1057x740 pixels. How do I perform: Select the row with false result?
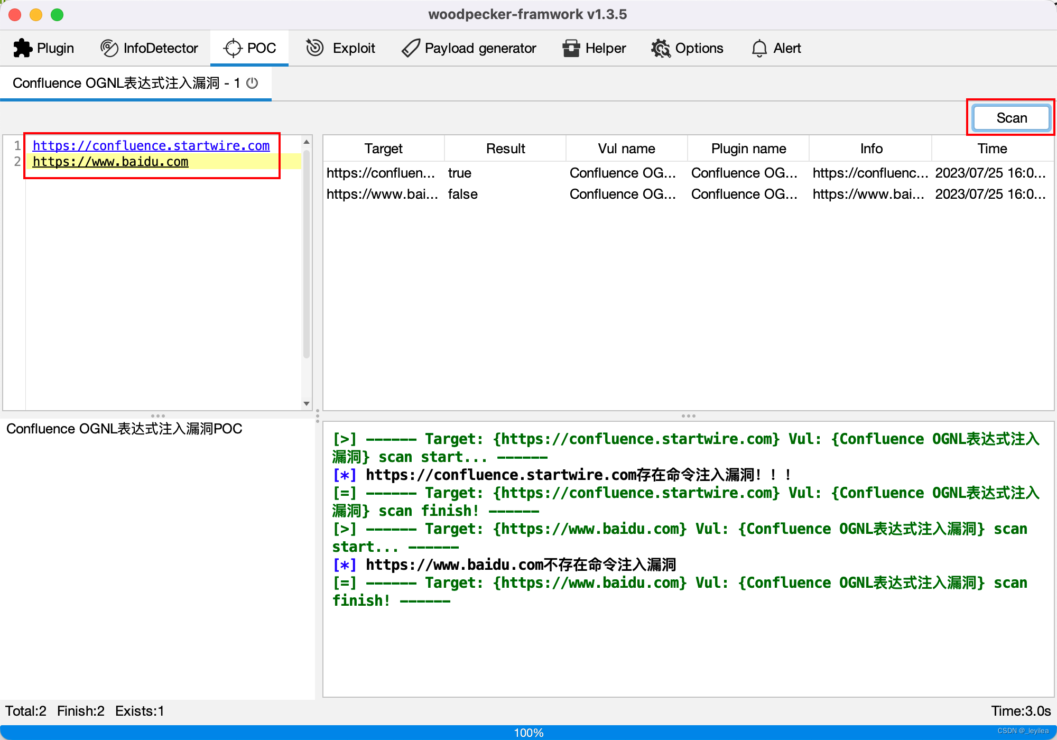[x=462, y=194]
